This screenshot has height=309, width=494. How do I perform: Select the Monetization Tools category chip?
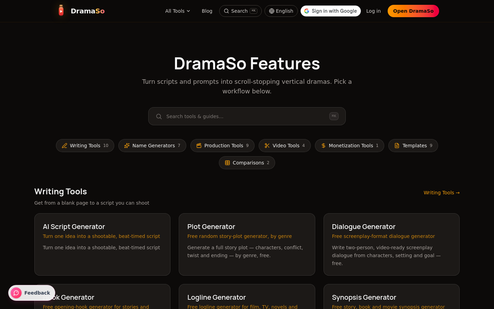coord(349,146)
